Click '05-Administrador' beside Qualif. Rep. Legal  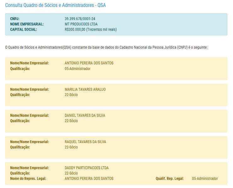pyautogui.click(x=205, y=179)
